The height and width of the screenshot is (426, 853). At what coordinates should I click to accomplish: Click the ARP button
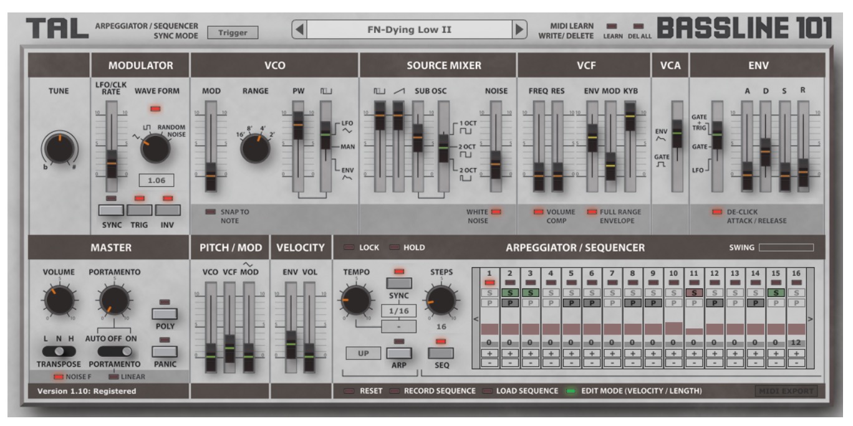(x=398, y=353)
